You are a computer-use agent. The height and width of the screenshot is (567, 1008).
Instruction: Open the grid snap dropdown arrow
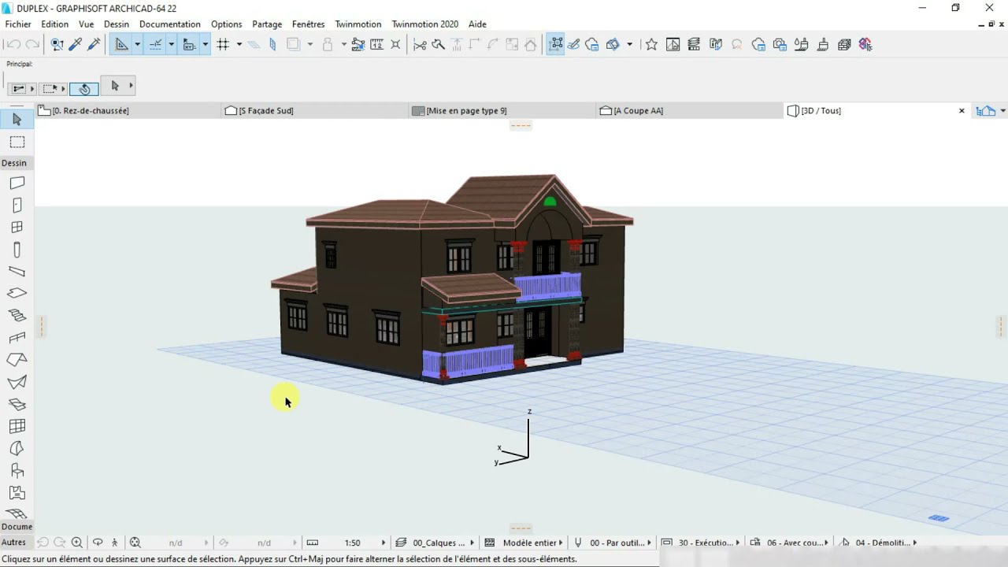[239, 45]
